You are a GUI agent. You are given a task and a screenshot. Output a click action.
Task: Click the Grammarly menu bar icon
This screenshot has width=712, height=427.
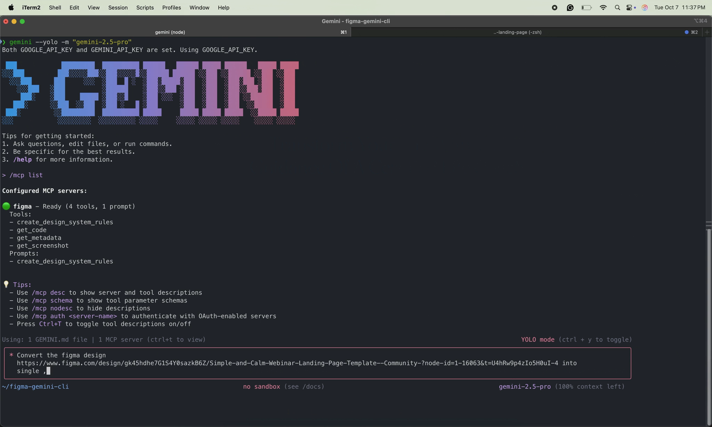pos(570,7)
